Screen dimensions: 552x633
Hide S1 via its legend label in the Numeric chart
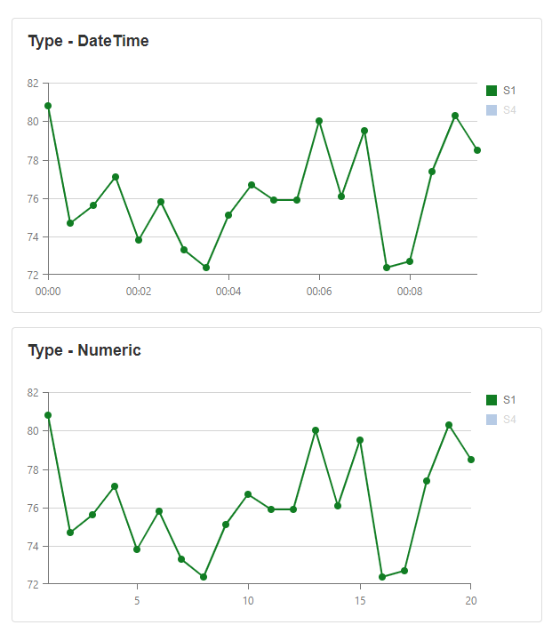(x=509, y=400)
